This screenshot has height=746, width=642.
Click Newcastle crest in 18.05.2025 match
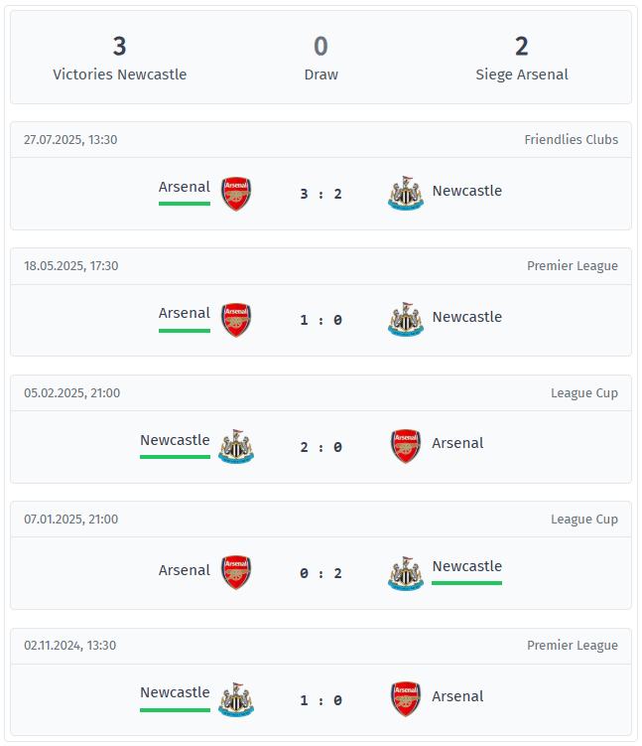405,320
